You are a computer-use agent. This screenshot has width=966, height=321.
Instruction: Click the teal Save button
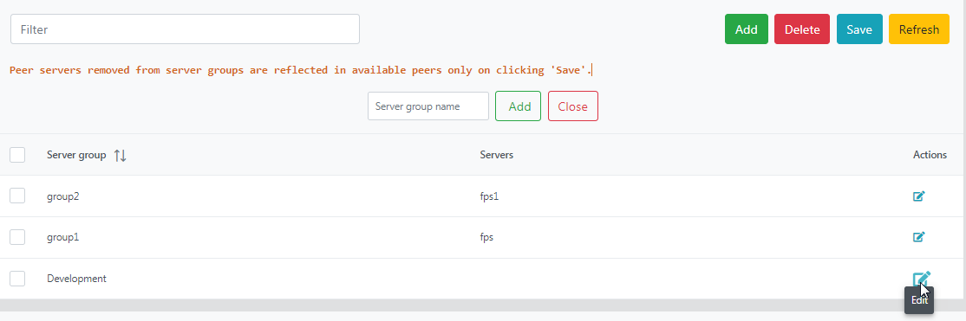coord(859,29)
